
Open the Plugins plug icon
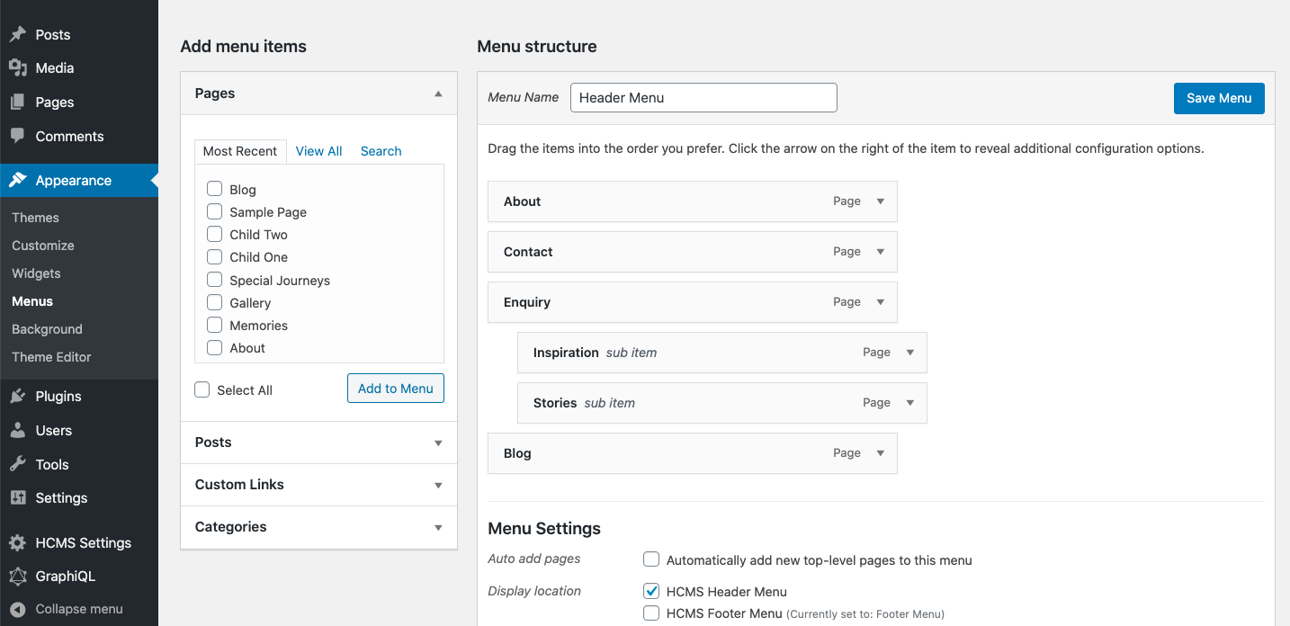[x=17, y=397]
